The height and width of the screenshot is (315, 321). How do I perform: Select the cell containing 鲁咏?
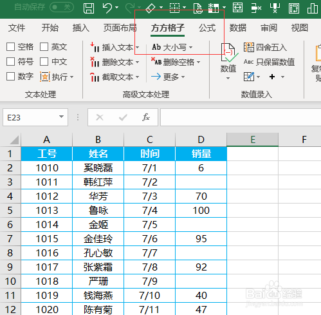[98, 211]
